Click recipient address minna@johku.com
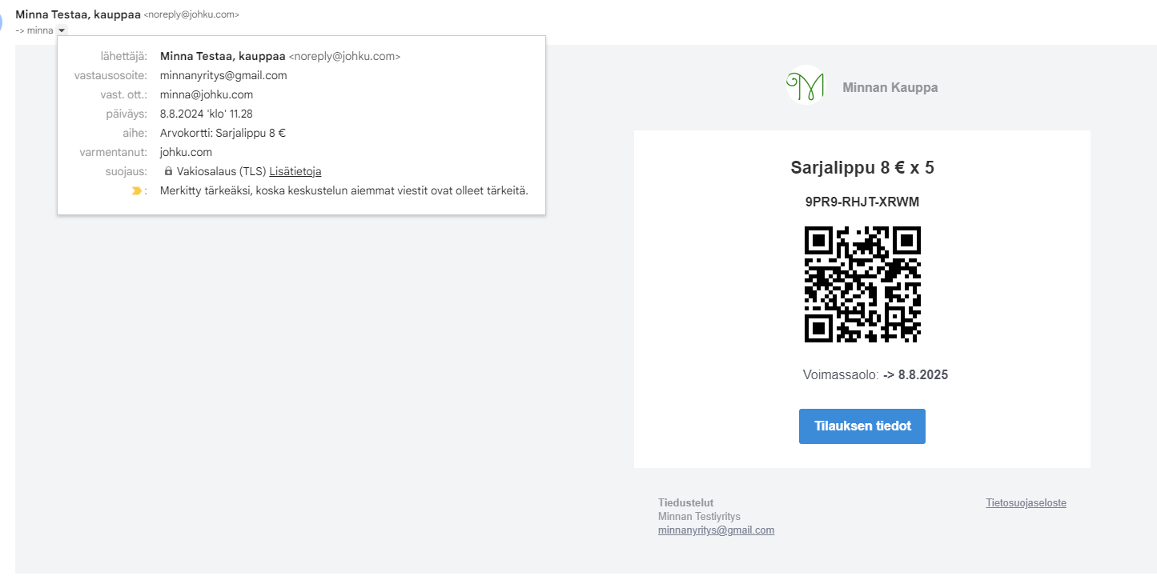This screenshot has width=1157, height=580. (x=207, y=94)
